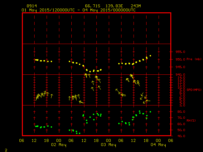Select the 04 May date label
The image size is (203, 152).
(x=158, y=145)
